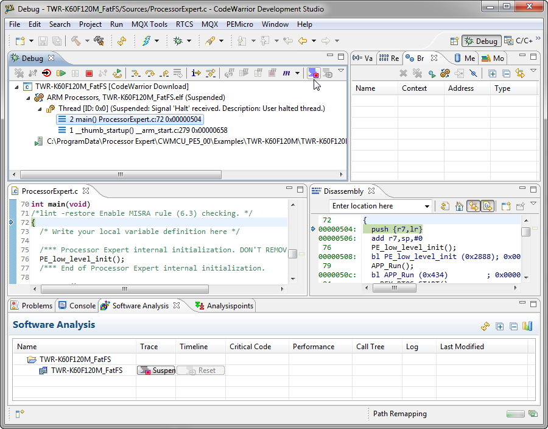Toggle Trace collection icon in Debug toolbar
The width and height of the screenshot is (548, 429).
click(x=312, y=73)
